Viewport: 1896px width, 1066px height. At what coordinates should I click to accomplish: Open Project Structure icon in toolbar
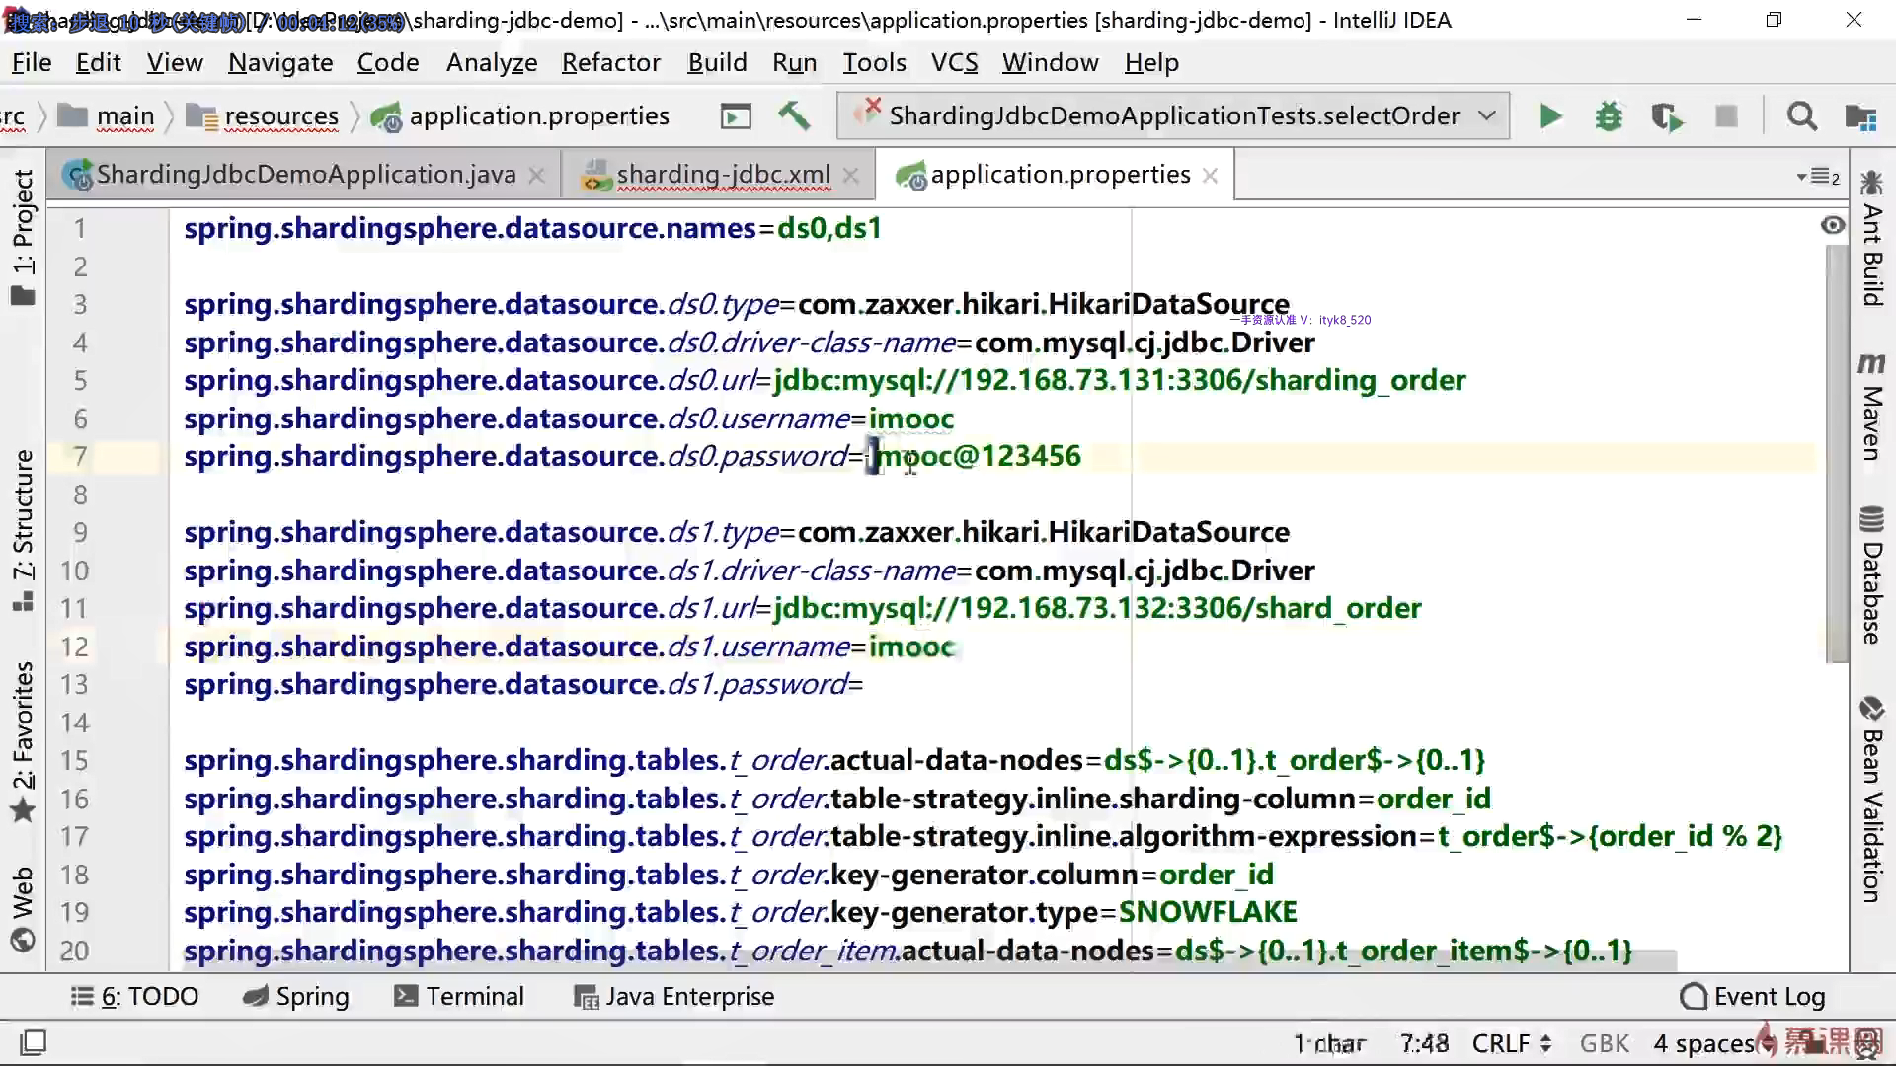click(x=1860, y=116)
